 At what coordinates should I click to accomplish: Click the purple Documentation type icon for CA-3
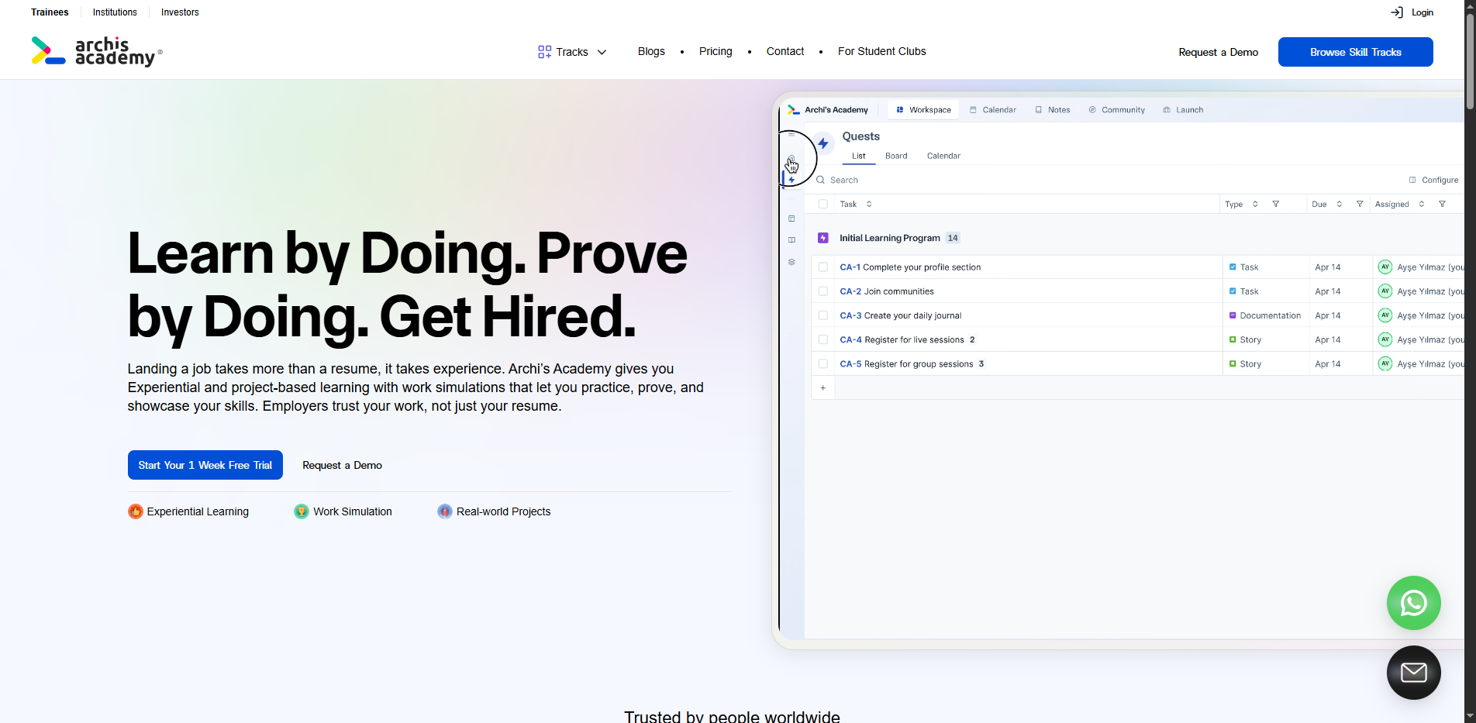1233,315
